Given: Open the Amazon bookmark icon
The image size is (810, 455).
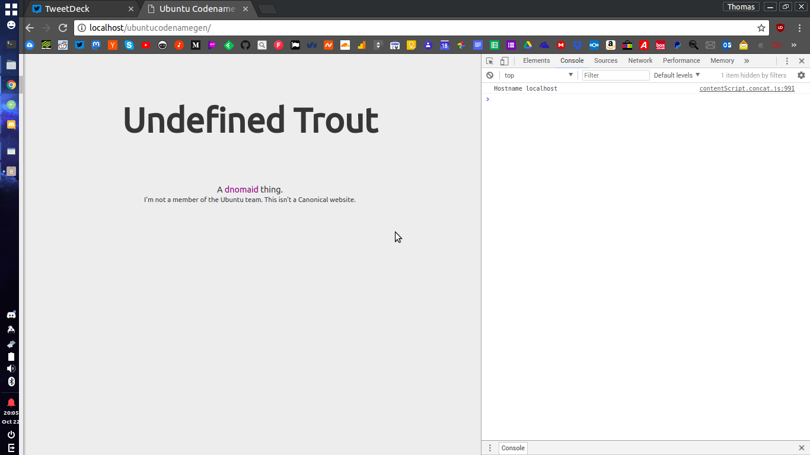Looking at the screenshot, I should [611, 45].
